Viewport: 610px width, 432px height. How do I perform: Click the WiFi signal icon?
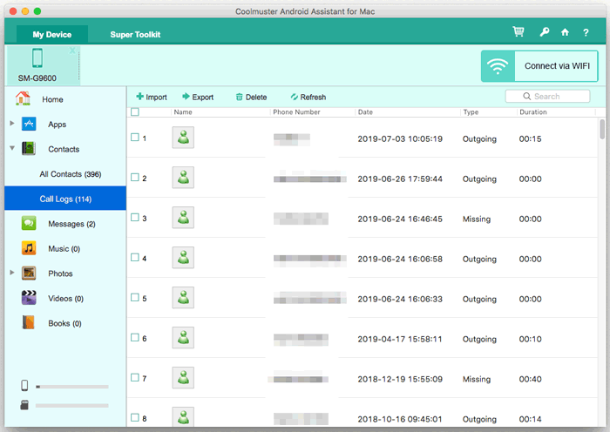tap(498, 66)
